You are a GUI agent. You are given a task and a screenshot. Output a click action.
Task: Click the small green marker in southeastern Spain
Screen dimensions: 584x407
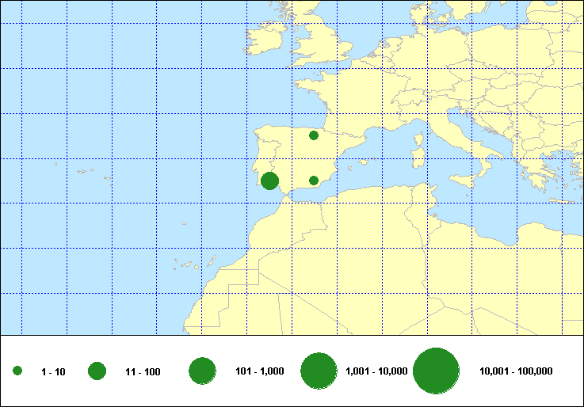coord(314,181)
